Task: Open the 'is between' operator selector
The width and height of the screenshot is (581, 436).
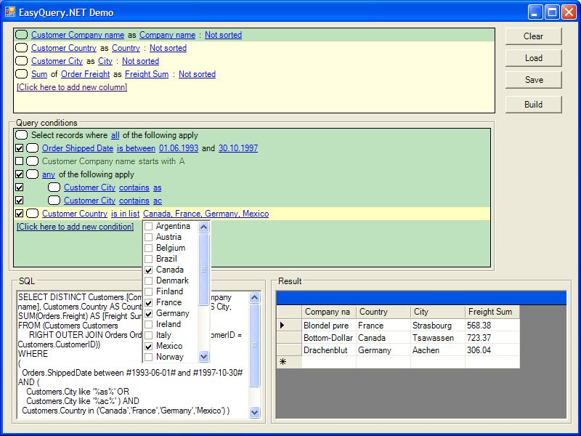Action: point(136,148)
